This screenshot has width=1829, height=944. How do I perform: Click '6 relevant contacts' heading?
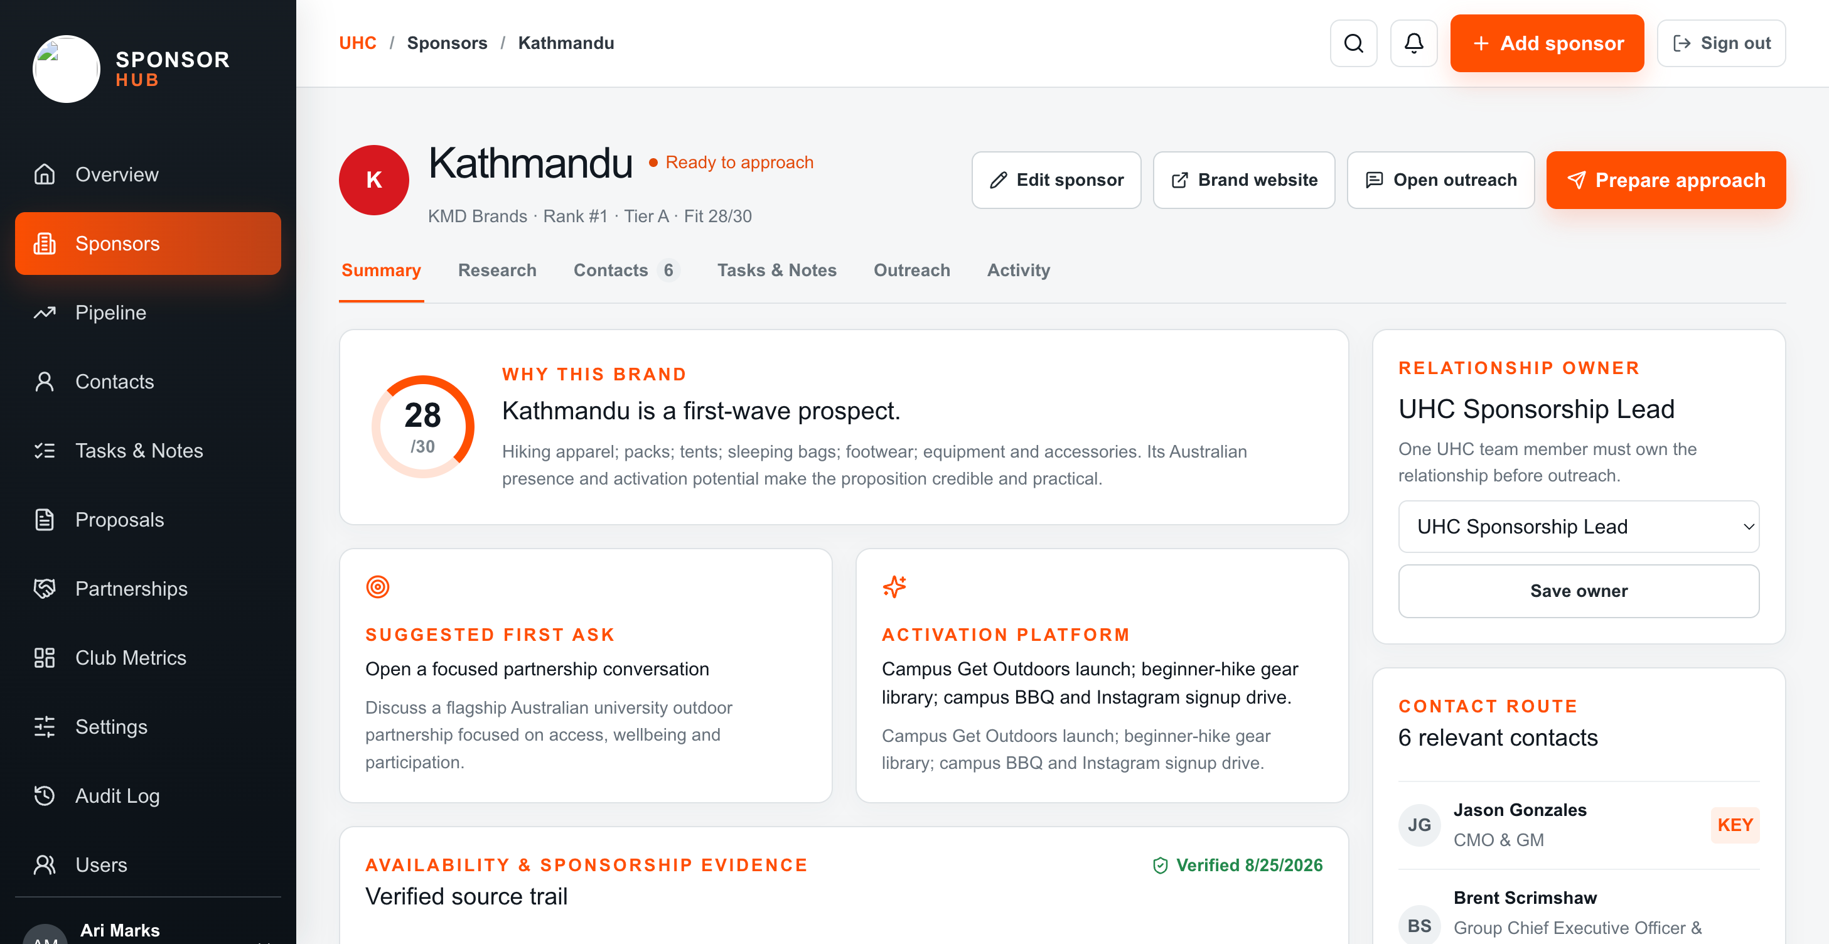(1498, 738)
